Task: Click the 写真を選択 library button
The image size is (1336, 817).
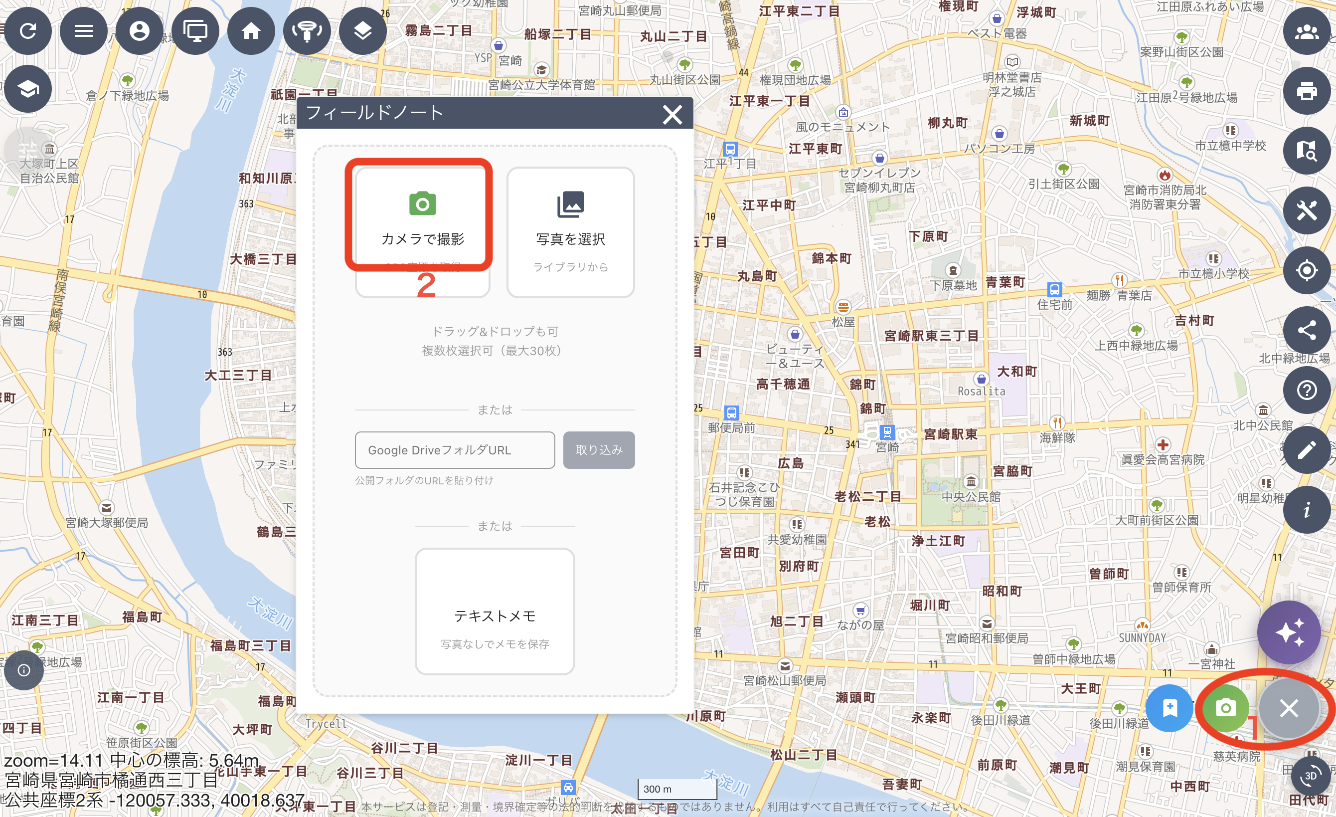Action: [570, 232]
